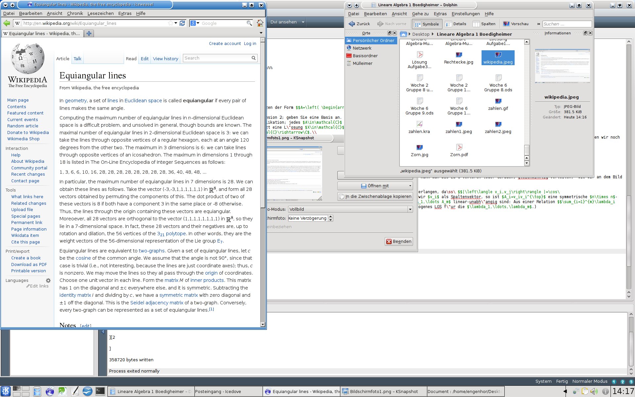Click the Wikipedia View history tab

click(x=165, y=59)
